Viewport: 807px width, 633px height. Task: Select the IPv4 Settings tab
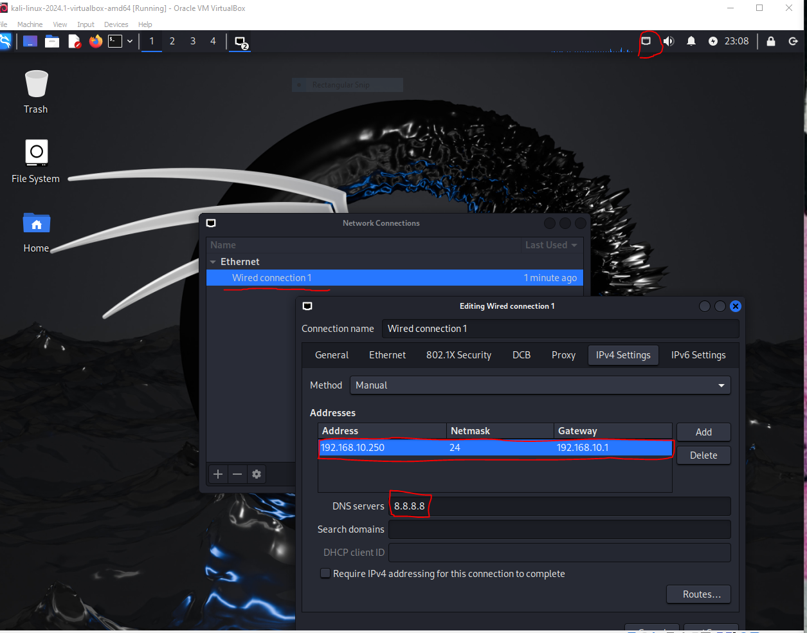tap(623, 355)
